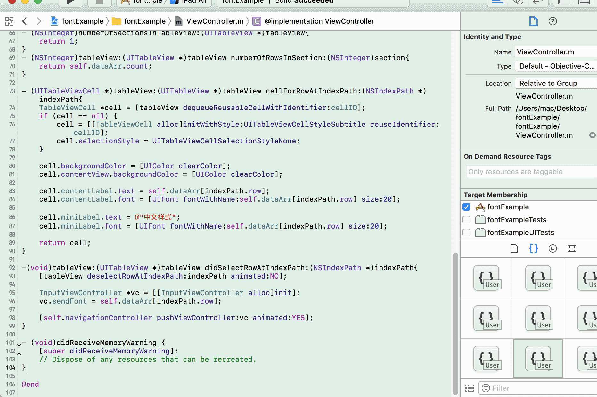Viewport: 597px width, 397px height.
Task: Open the fontExample folder jump bar item
Action: pyautogui.click(x=139, y=21)
